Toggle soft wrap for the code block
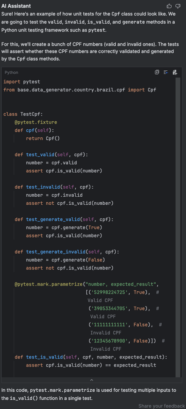 [x=166, y=72]
